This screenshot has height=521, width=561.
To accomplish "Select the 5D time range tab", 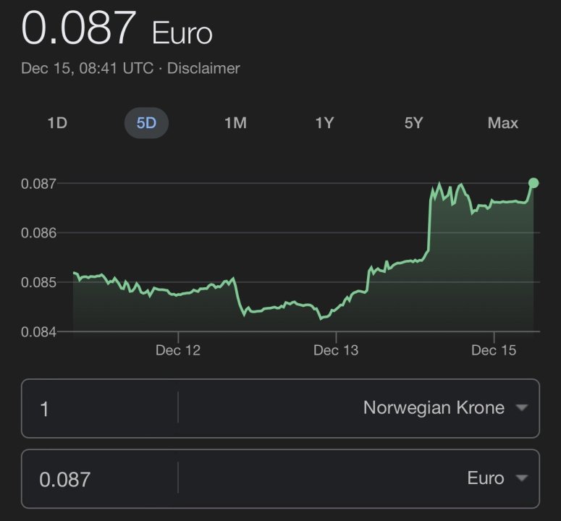I will pyautogui.click(x=146, y=123).
